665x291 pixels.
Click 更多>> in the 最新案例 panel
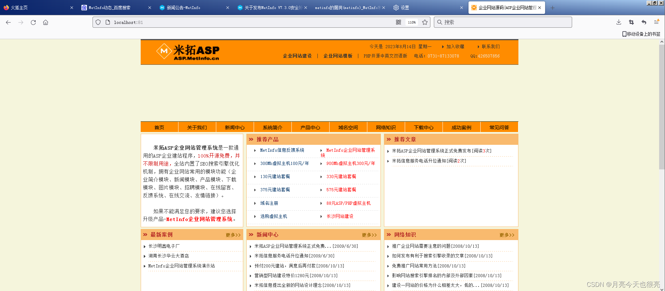[x=233, y=235]
